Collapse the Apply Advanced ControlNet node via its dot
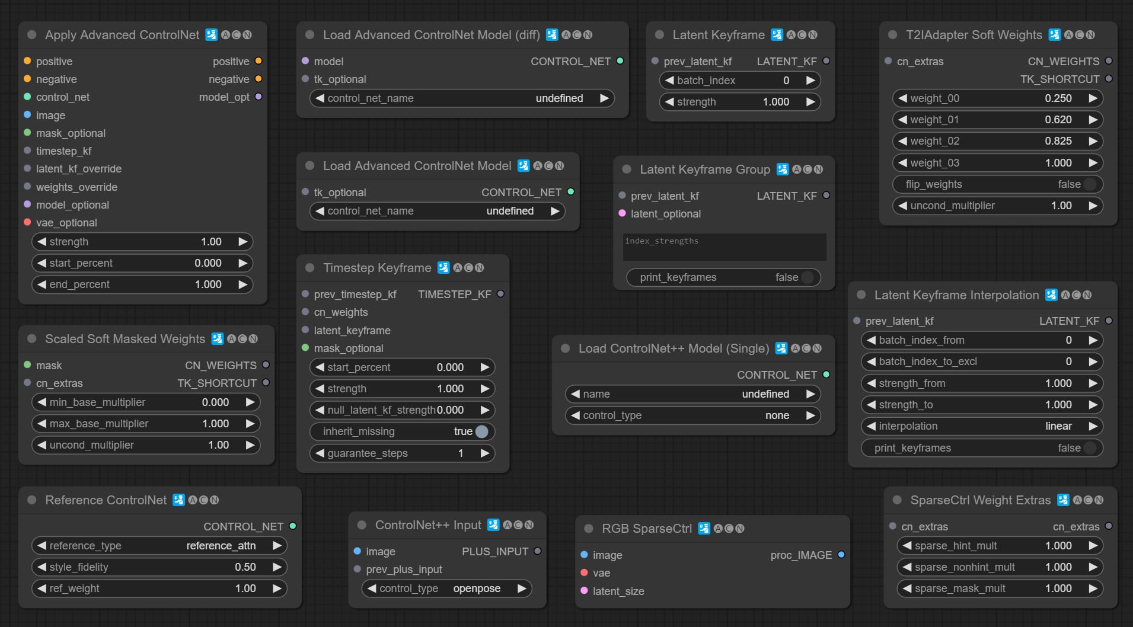 32,35
